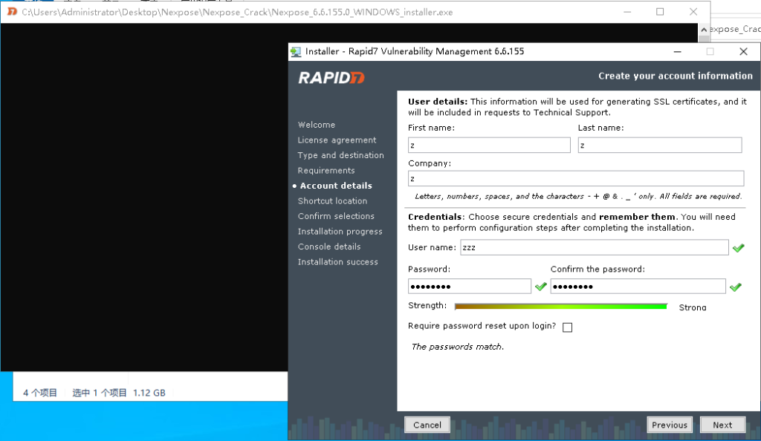This screenshot has width=761, height=441.
Task: Click the User name input field
Action: [x=594, y=248]
